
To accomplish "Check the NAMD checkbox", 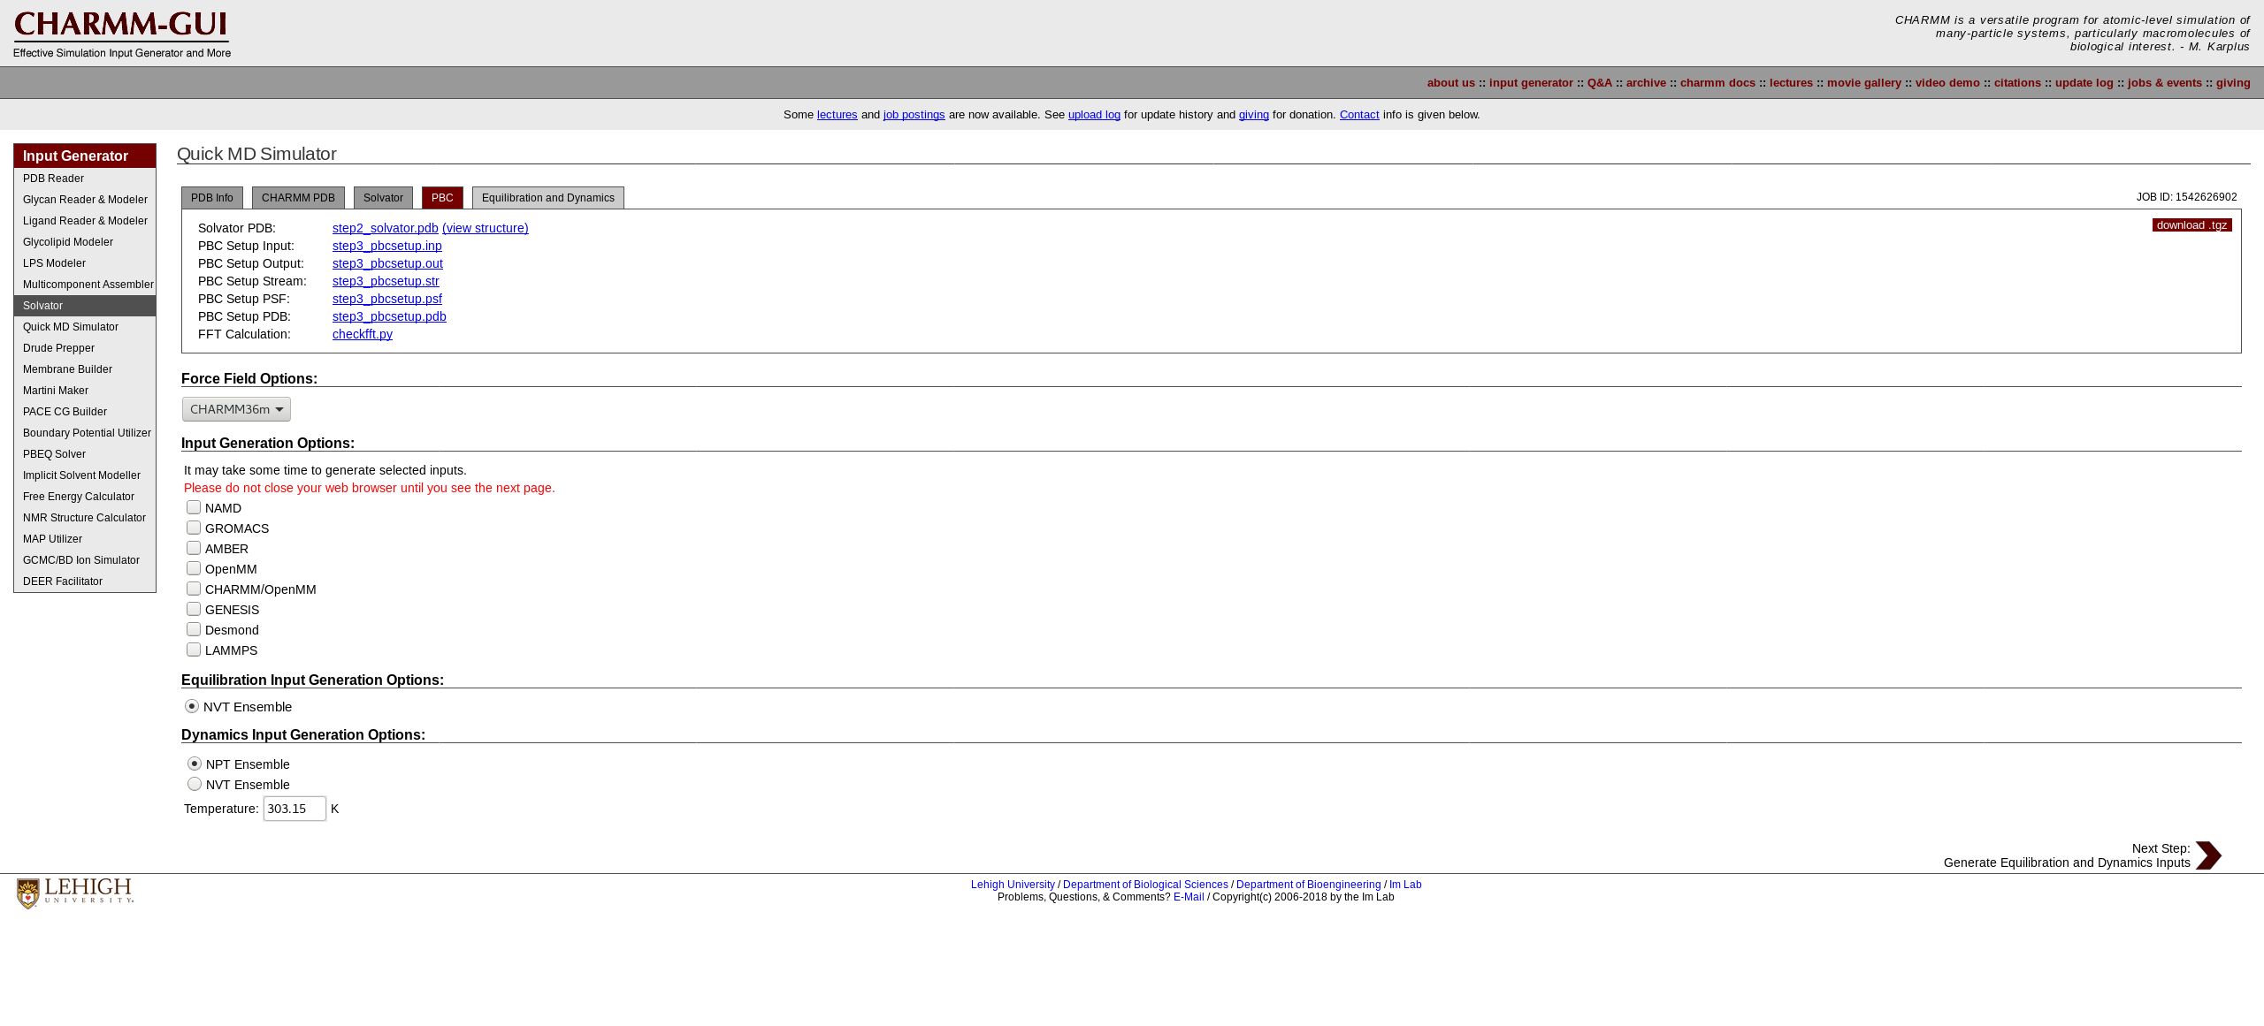I will click(194, 507).
